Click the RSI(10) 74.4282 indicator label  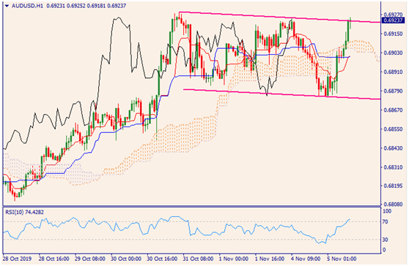pos(25,212)
